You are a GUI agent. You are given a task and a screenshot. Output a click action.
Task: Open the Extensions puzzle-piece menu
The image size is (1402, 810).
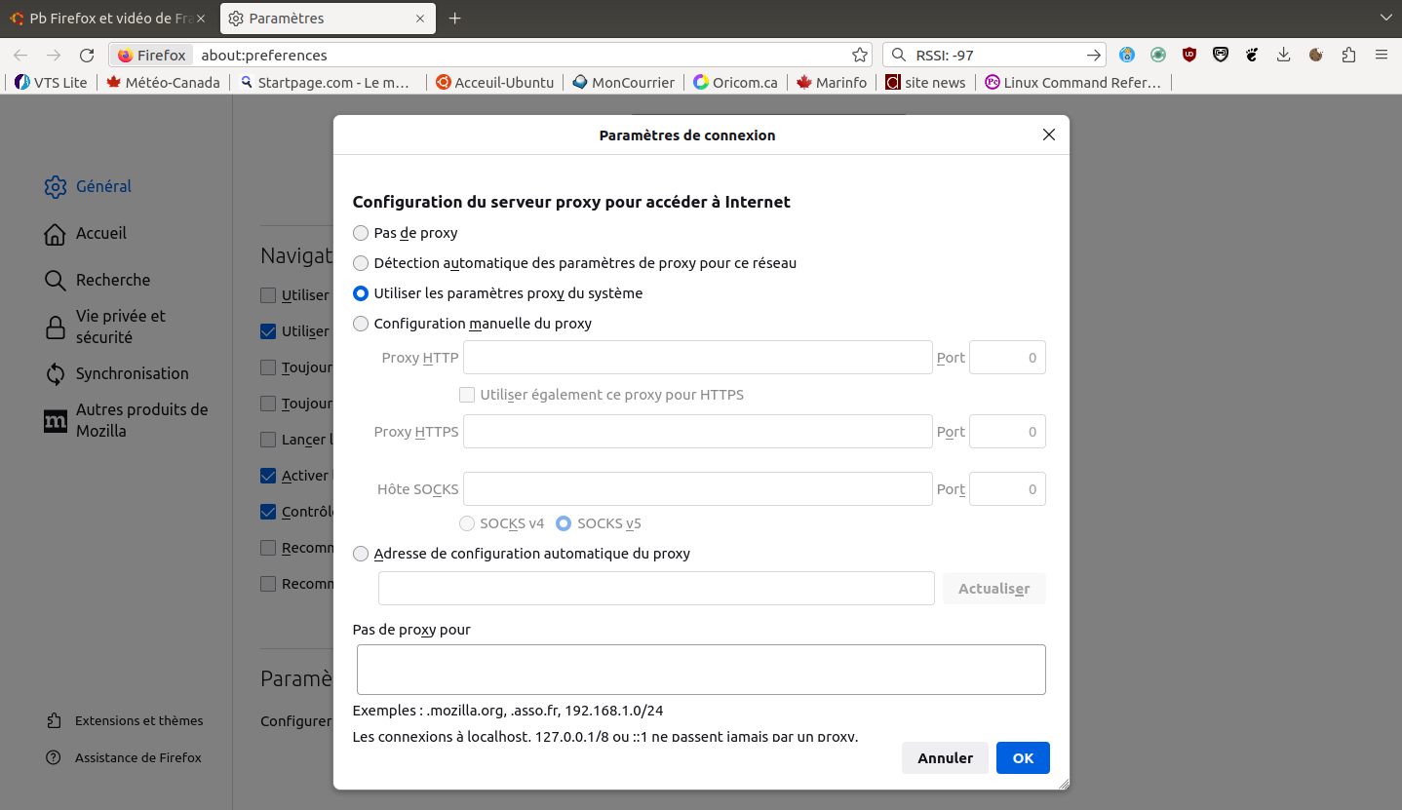[1348, 56]
